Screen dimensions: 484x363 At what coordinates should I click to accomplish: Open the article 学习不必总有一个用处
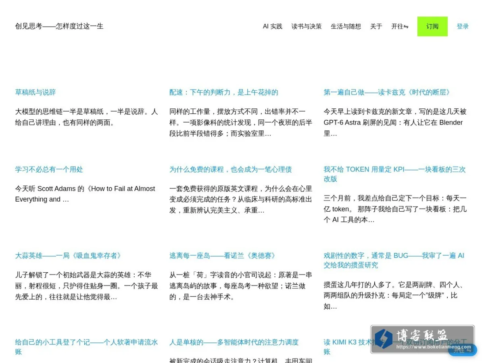(49, 169)
